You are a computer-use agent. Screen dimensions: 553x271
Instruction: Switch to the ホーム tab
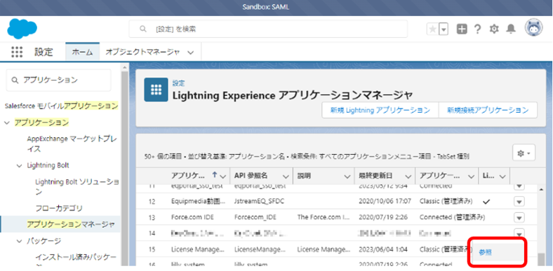coord(83,52)
